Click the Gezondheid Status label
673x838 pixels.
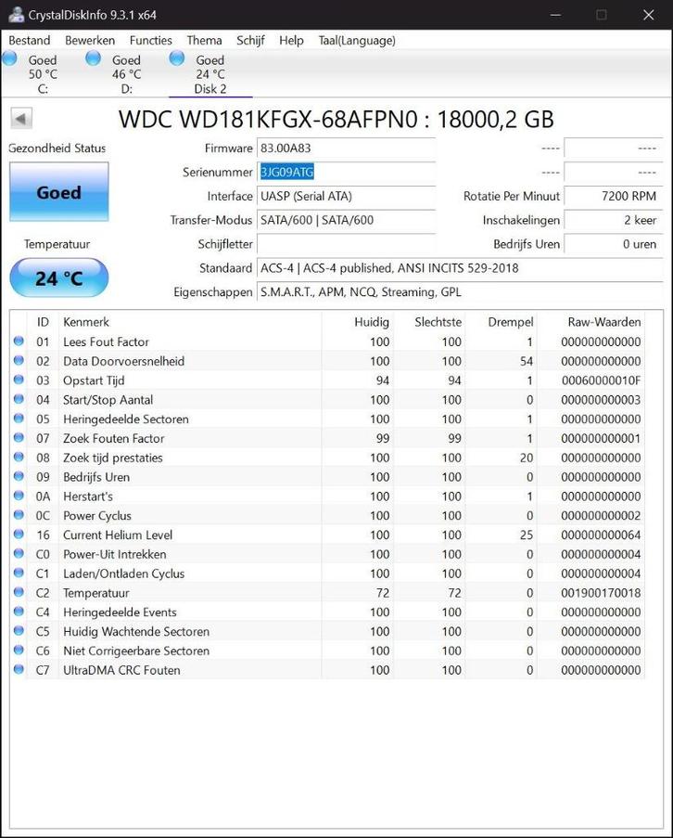[x=57, y=148]
